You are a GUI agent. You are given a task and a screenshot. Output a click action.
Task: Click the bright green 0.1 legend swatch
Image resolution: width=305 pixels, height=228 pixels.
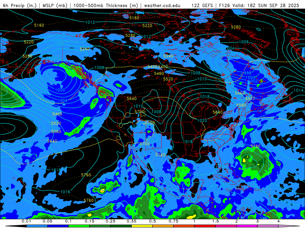[79, 226]
